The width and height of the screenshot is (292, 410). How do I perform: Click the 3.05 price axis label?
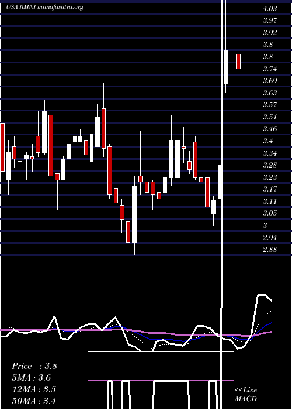[x=270, y=213]
